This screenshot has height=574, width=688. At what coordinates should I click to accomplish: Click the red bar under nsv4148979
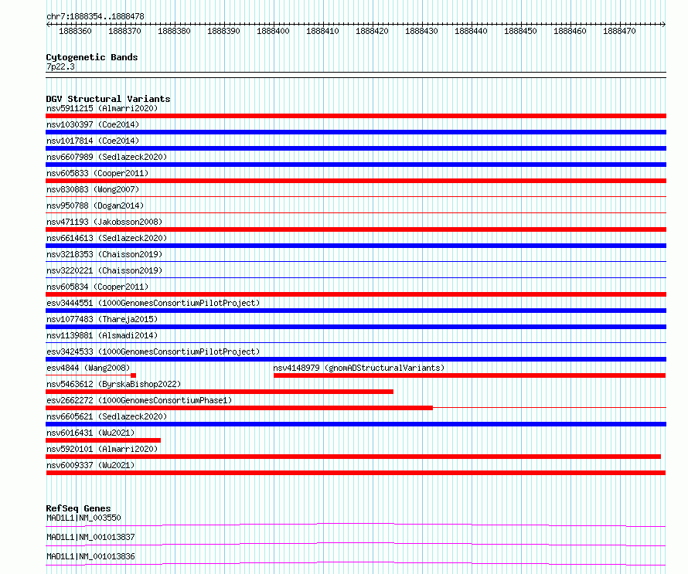coord(469,375)
